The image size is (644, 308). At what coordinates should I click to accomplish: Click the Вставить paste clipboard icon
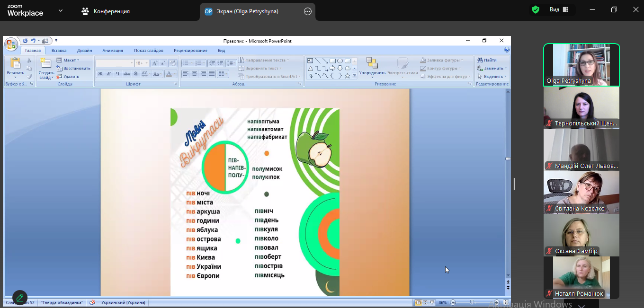tap(15, 63)
